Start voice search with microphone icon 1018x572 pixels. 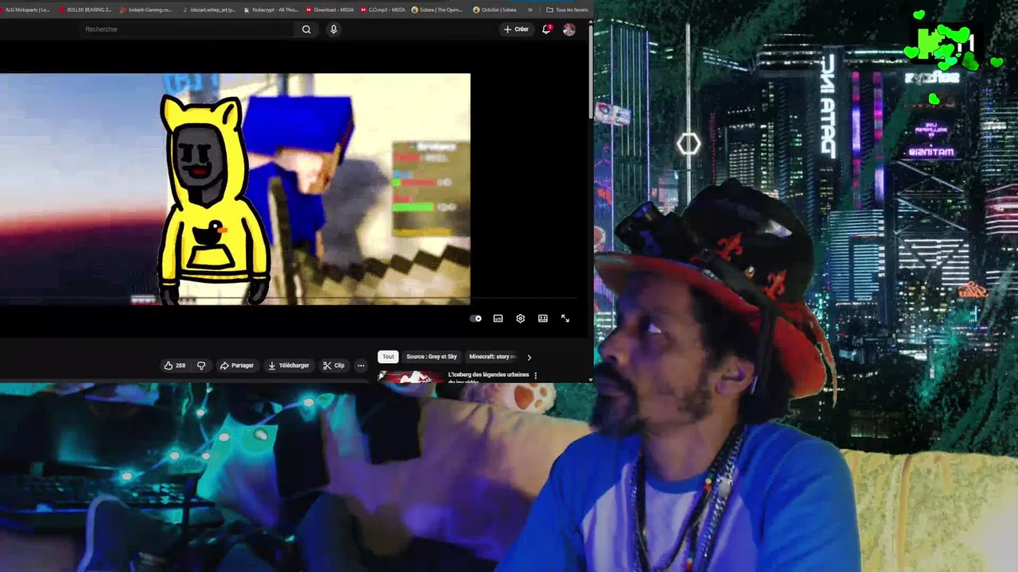click(x=333, y=29)
